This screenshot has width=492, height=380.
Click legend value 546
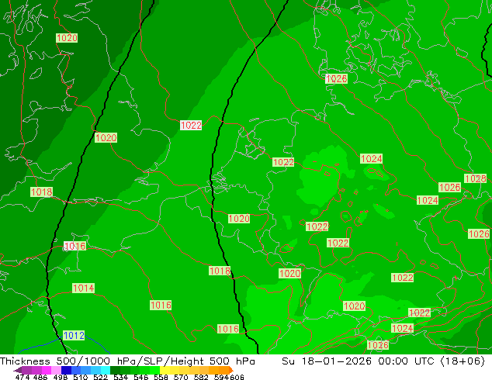[x=140, y=377]
